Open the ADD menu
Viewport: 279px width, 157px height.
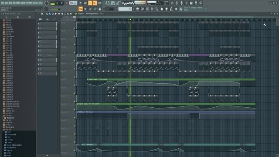[x=10, y=3]
